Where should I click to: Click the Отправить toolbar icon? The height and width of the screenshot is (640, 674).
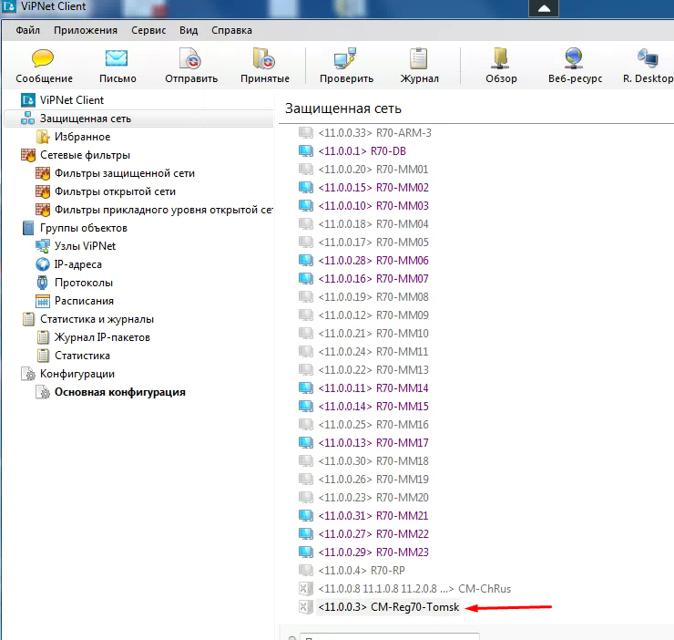(190, 60)
